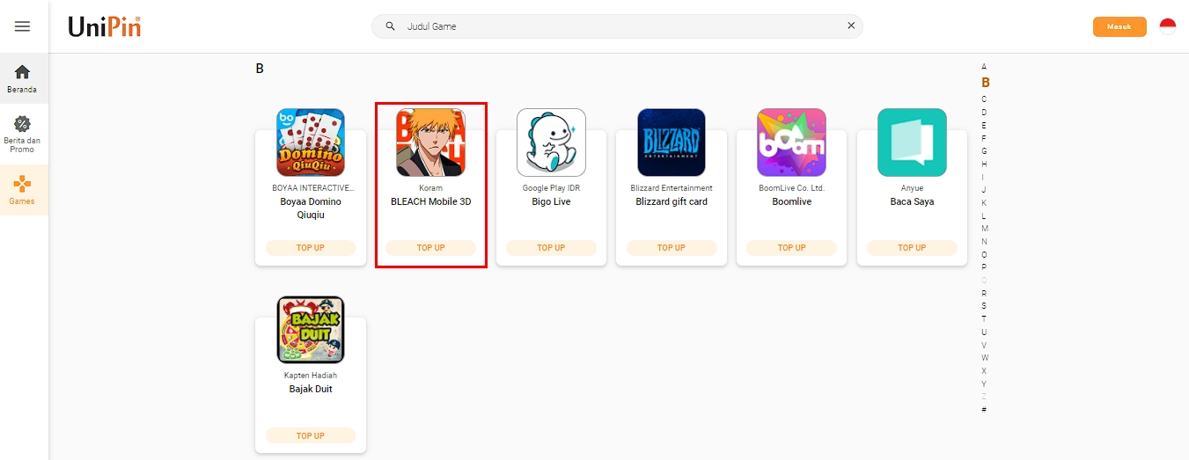Click the Kapten Hadiah publisher label
The image size is (1189, 460).
click(x=311, y=376)
